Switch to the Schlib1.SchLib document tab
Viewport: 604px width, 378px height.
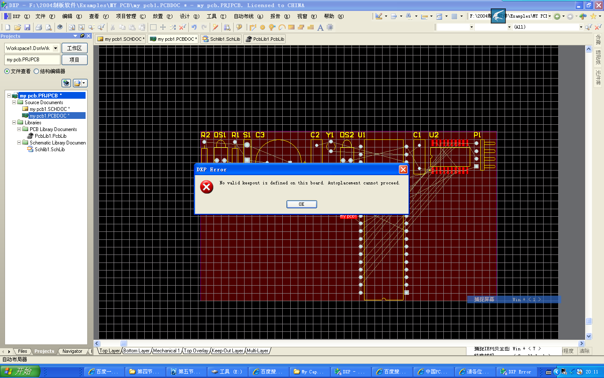pyautogui.click(x=221, y=39)
